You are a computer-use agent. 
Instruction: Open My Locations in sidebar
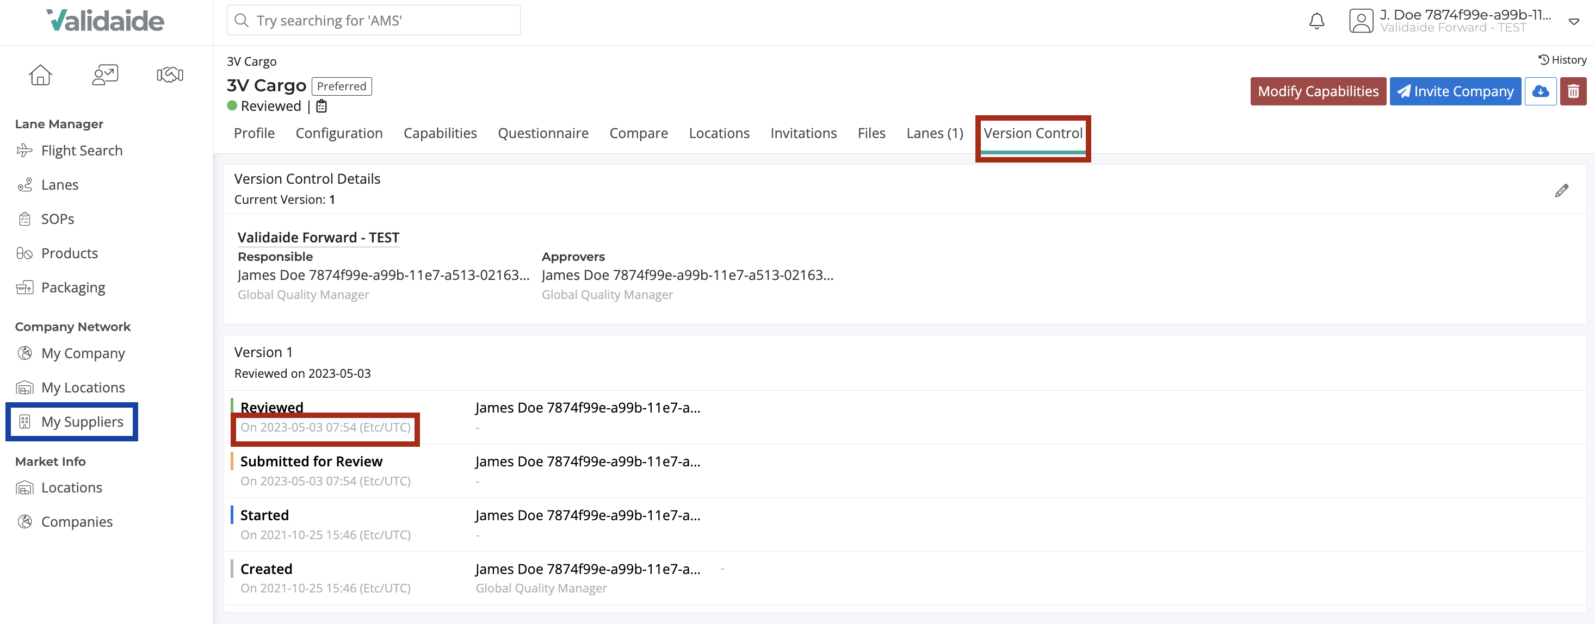pos(83,387)
